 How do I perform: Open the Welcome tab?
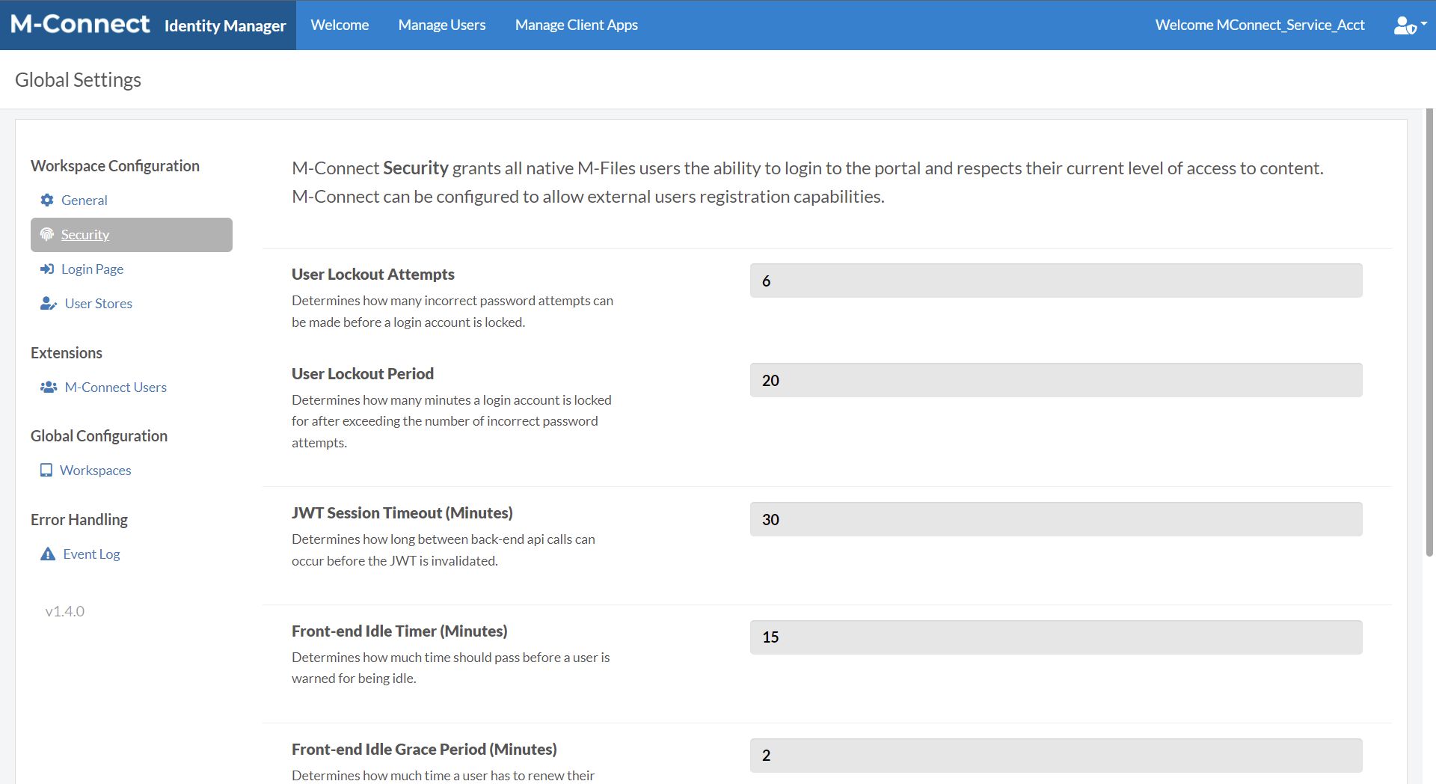[x=340, y=25]
